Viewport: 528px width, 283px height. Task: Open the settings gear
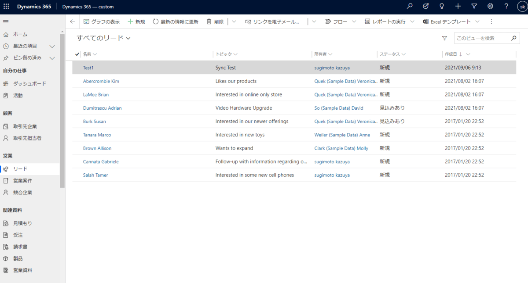tap(490, 6)
